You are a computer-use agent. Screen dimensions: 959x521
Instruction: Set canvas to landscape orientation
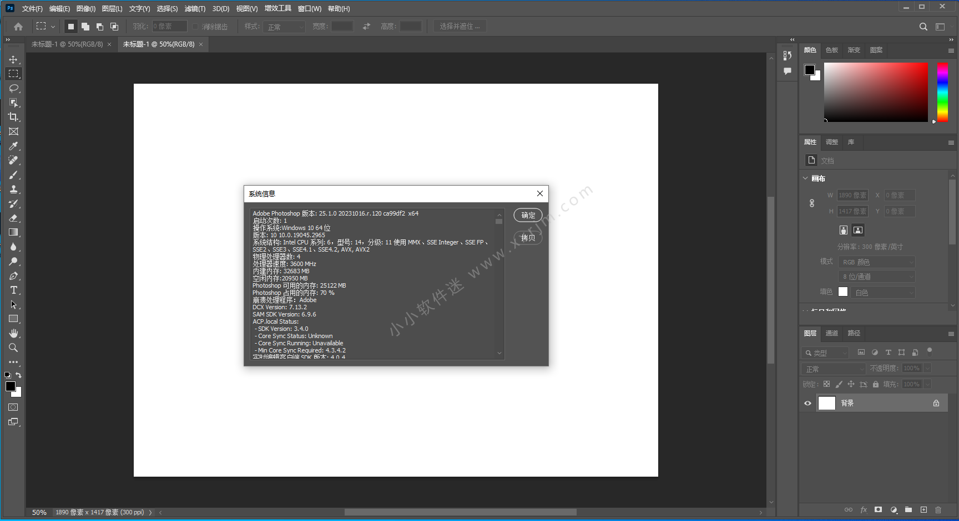pos(858,230)
